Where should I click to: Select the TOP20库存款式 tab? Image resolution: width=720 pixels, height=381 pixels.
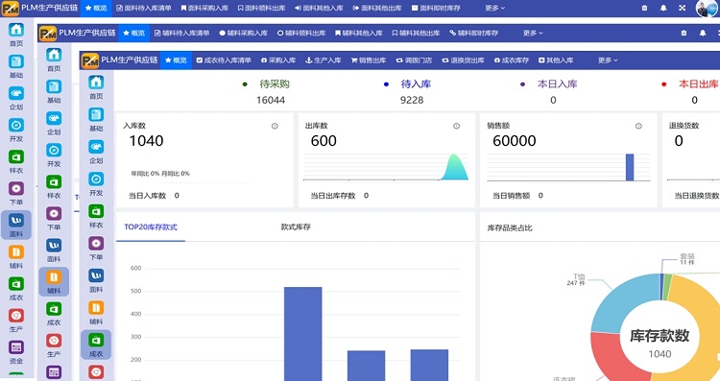point(151,226)
